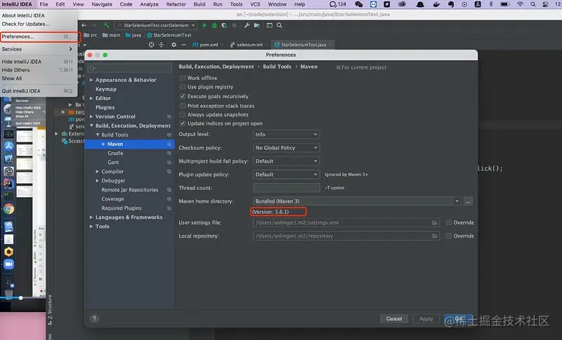Build project with hammer icon
Screen dimensions: 562x340
[x=107, y=25]
